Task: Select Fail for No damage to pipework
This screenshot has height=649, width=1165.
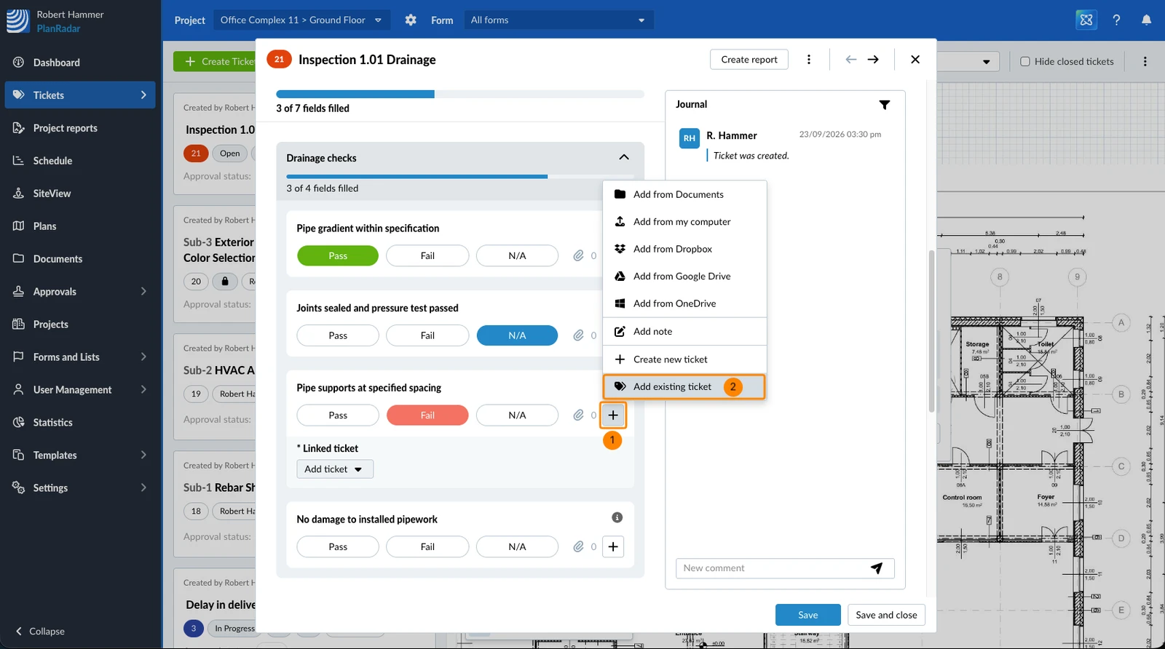Action: click(427, 547)
